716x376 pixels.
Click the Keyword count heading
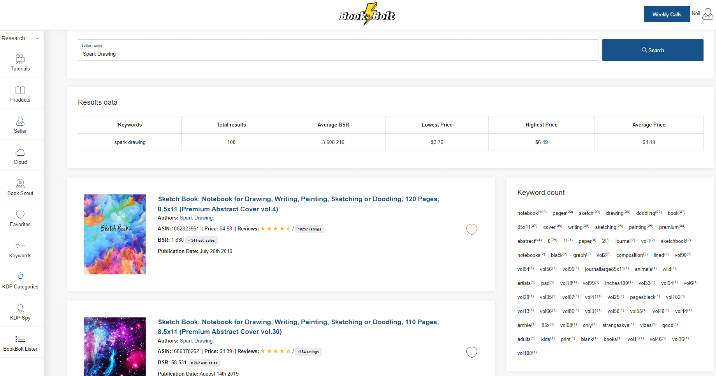[541, 193]
